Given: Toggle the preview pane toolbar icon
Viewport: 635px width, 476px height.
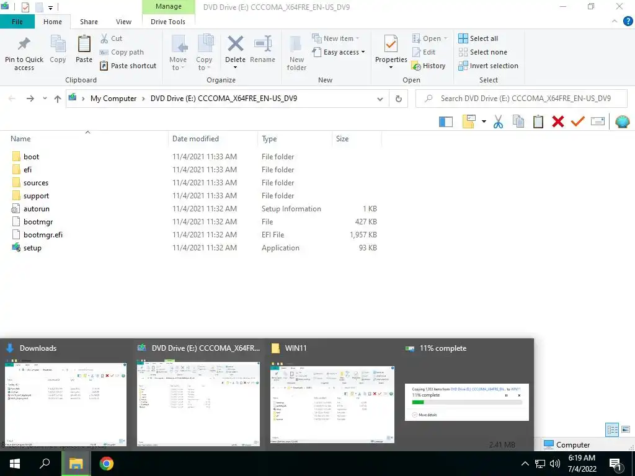Looking at the screenshot, I should pos(446,121).
